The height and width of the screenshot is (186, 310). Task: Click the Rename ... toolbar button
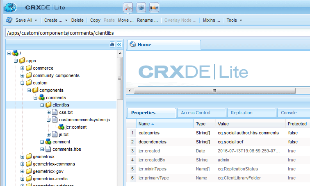[x=147, y=20]
